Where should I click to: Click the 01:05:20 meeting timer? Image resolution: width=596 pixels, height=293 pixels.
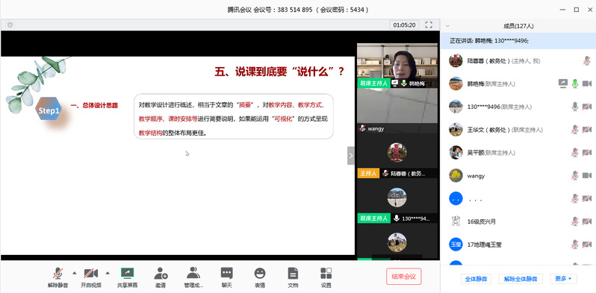tap(404, 25)
